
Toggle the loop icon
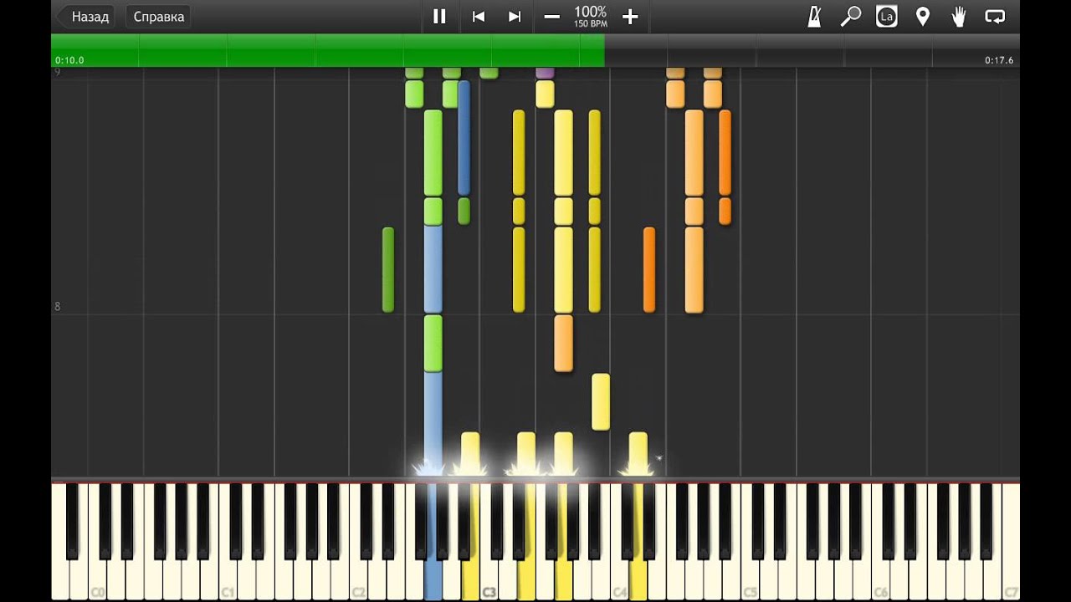(x=995, y=16)
